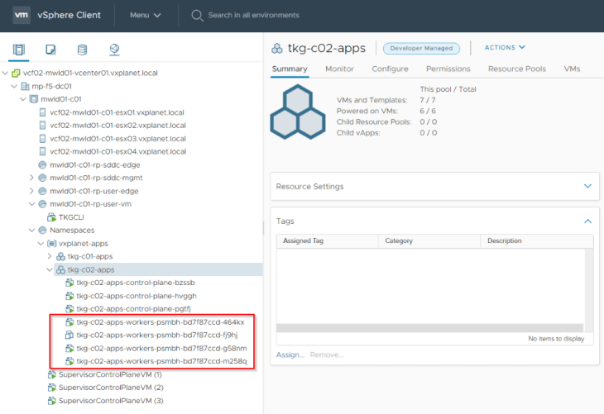Collapse the mwld01-c01 cluster node
The width and height of the screenshot is (604, 414).
[x=23, y=99]
